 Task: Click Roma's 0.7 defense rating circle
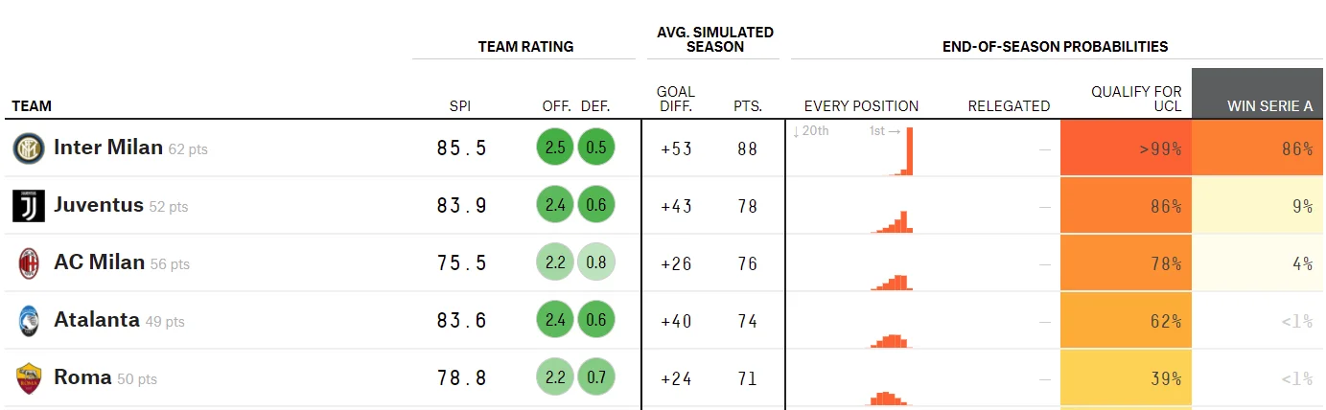595,377
